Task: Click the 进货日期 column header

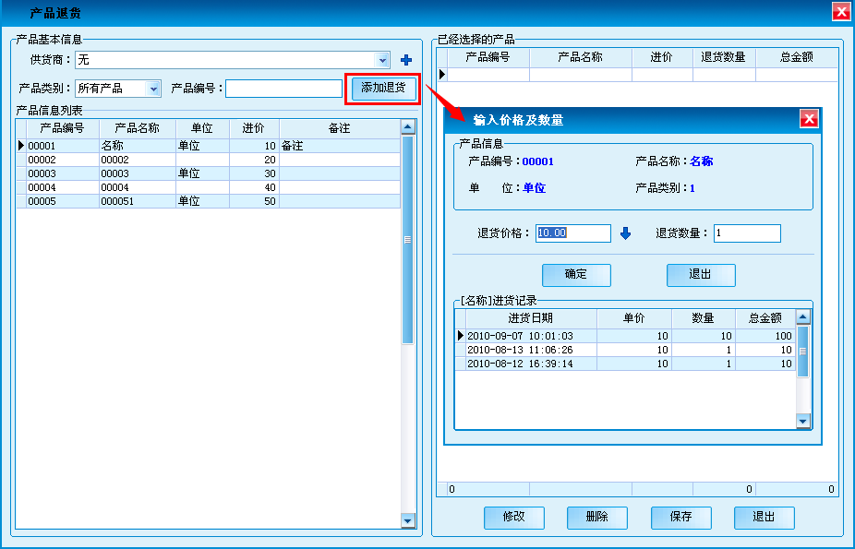Action: [x=524, y=318]
